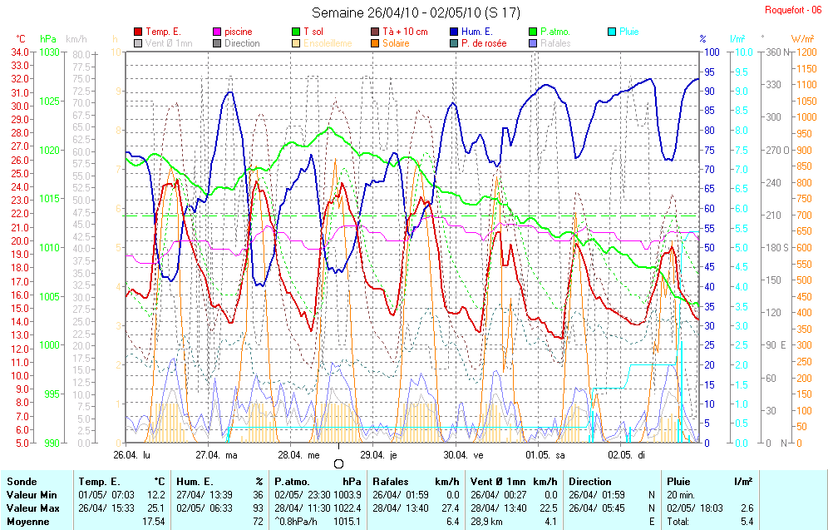The height and width of the screenshot is (530, 828).
Task: Click the green T sol legend swatch
Action: point(296,32)
